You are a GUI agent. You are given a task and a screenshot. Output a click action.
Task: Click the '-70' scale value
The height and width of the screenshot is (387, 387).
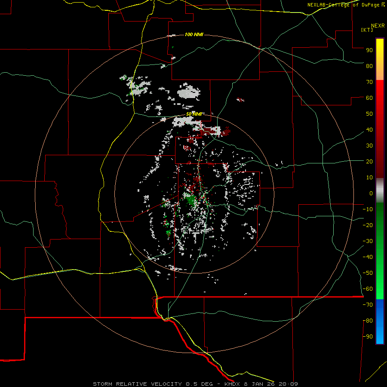[x=368, y=305]
